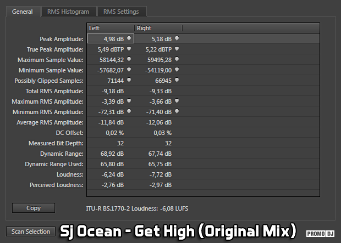
Task: Go to Left Possibly Clipped Samples marker
Action: [129, 80]
